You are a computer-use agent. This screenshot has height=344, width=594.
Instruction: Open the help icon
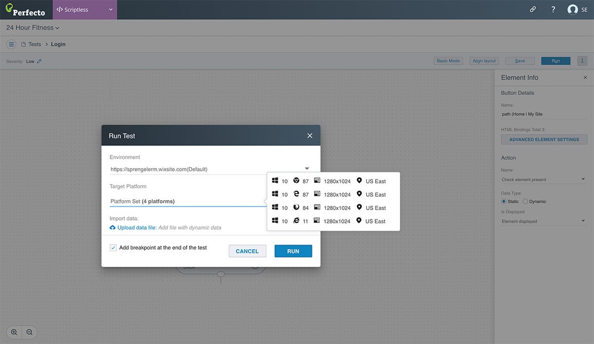(x=553, y=9)
